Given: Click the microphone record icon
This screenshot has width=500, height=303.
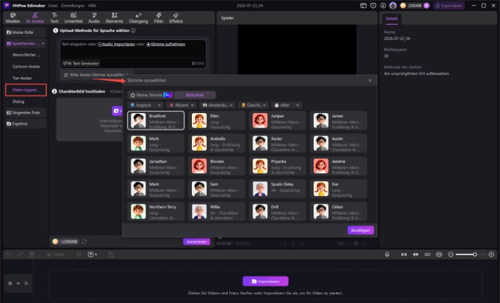Looking at the screenshot, I should (x=387, y=254).
